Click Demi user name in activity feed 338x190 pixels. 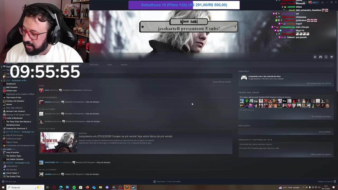(47, 90)
